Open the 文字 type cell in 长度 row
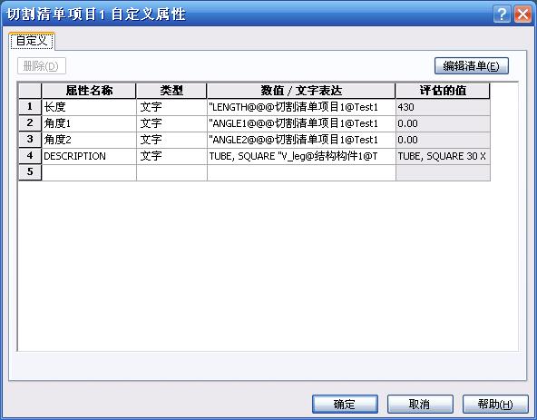537x420 pixels. click(x=171, y=107)
